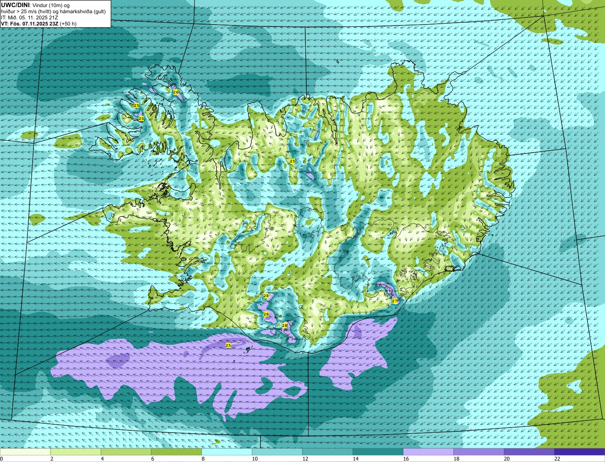Click the legend tick label '14'
The height and width of the screenshot is (462, 605).
pyautogui.click(x=355, y=459)
